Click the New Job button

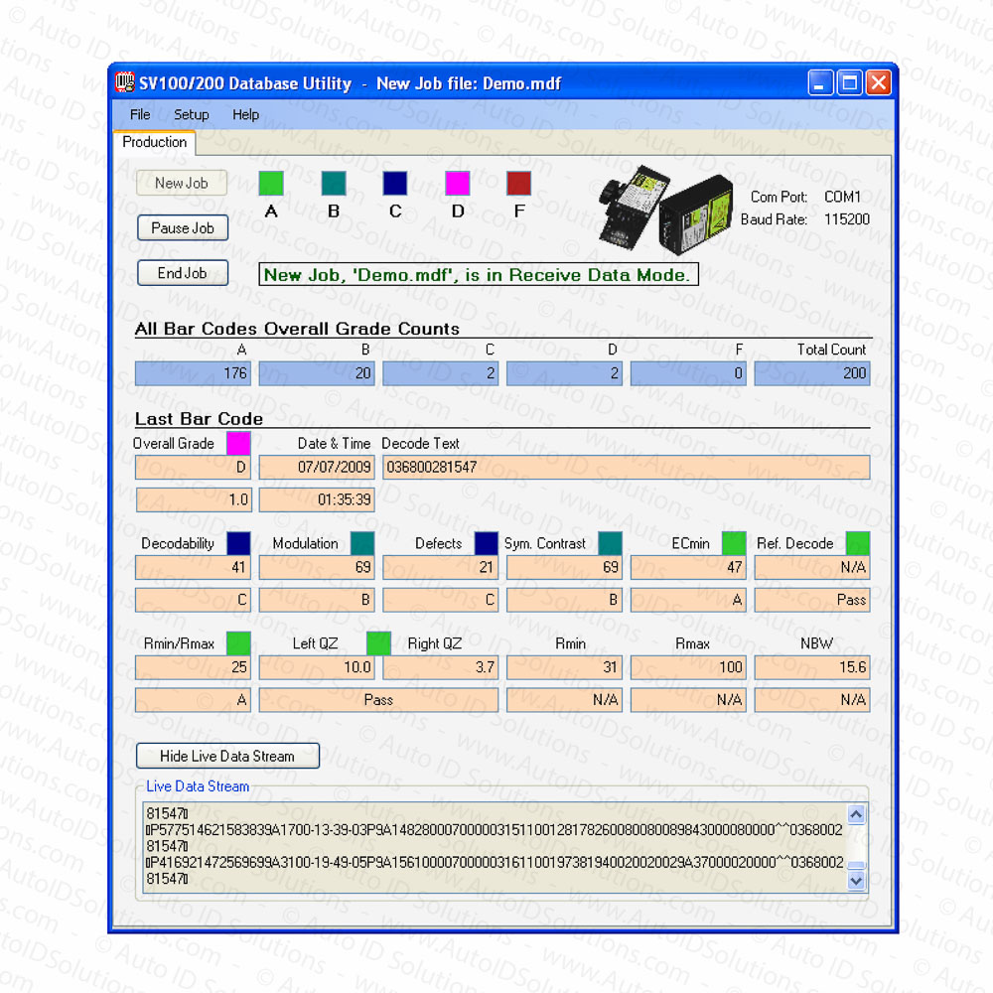pos(182,183)
